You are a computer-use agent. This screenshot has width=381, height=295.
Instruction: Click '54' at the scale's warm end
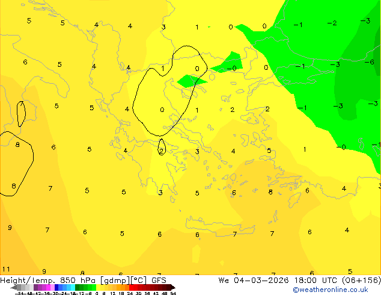(173, 293)
